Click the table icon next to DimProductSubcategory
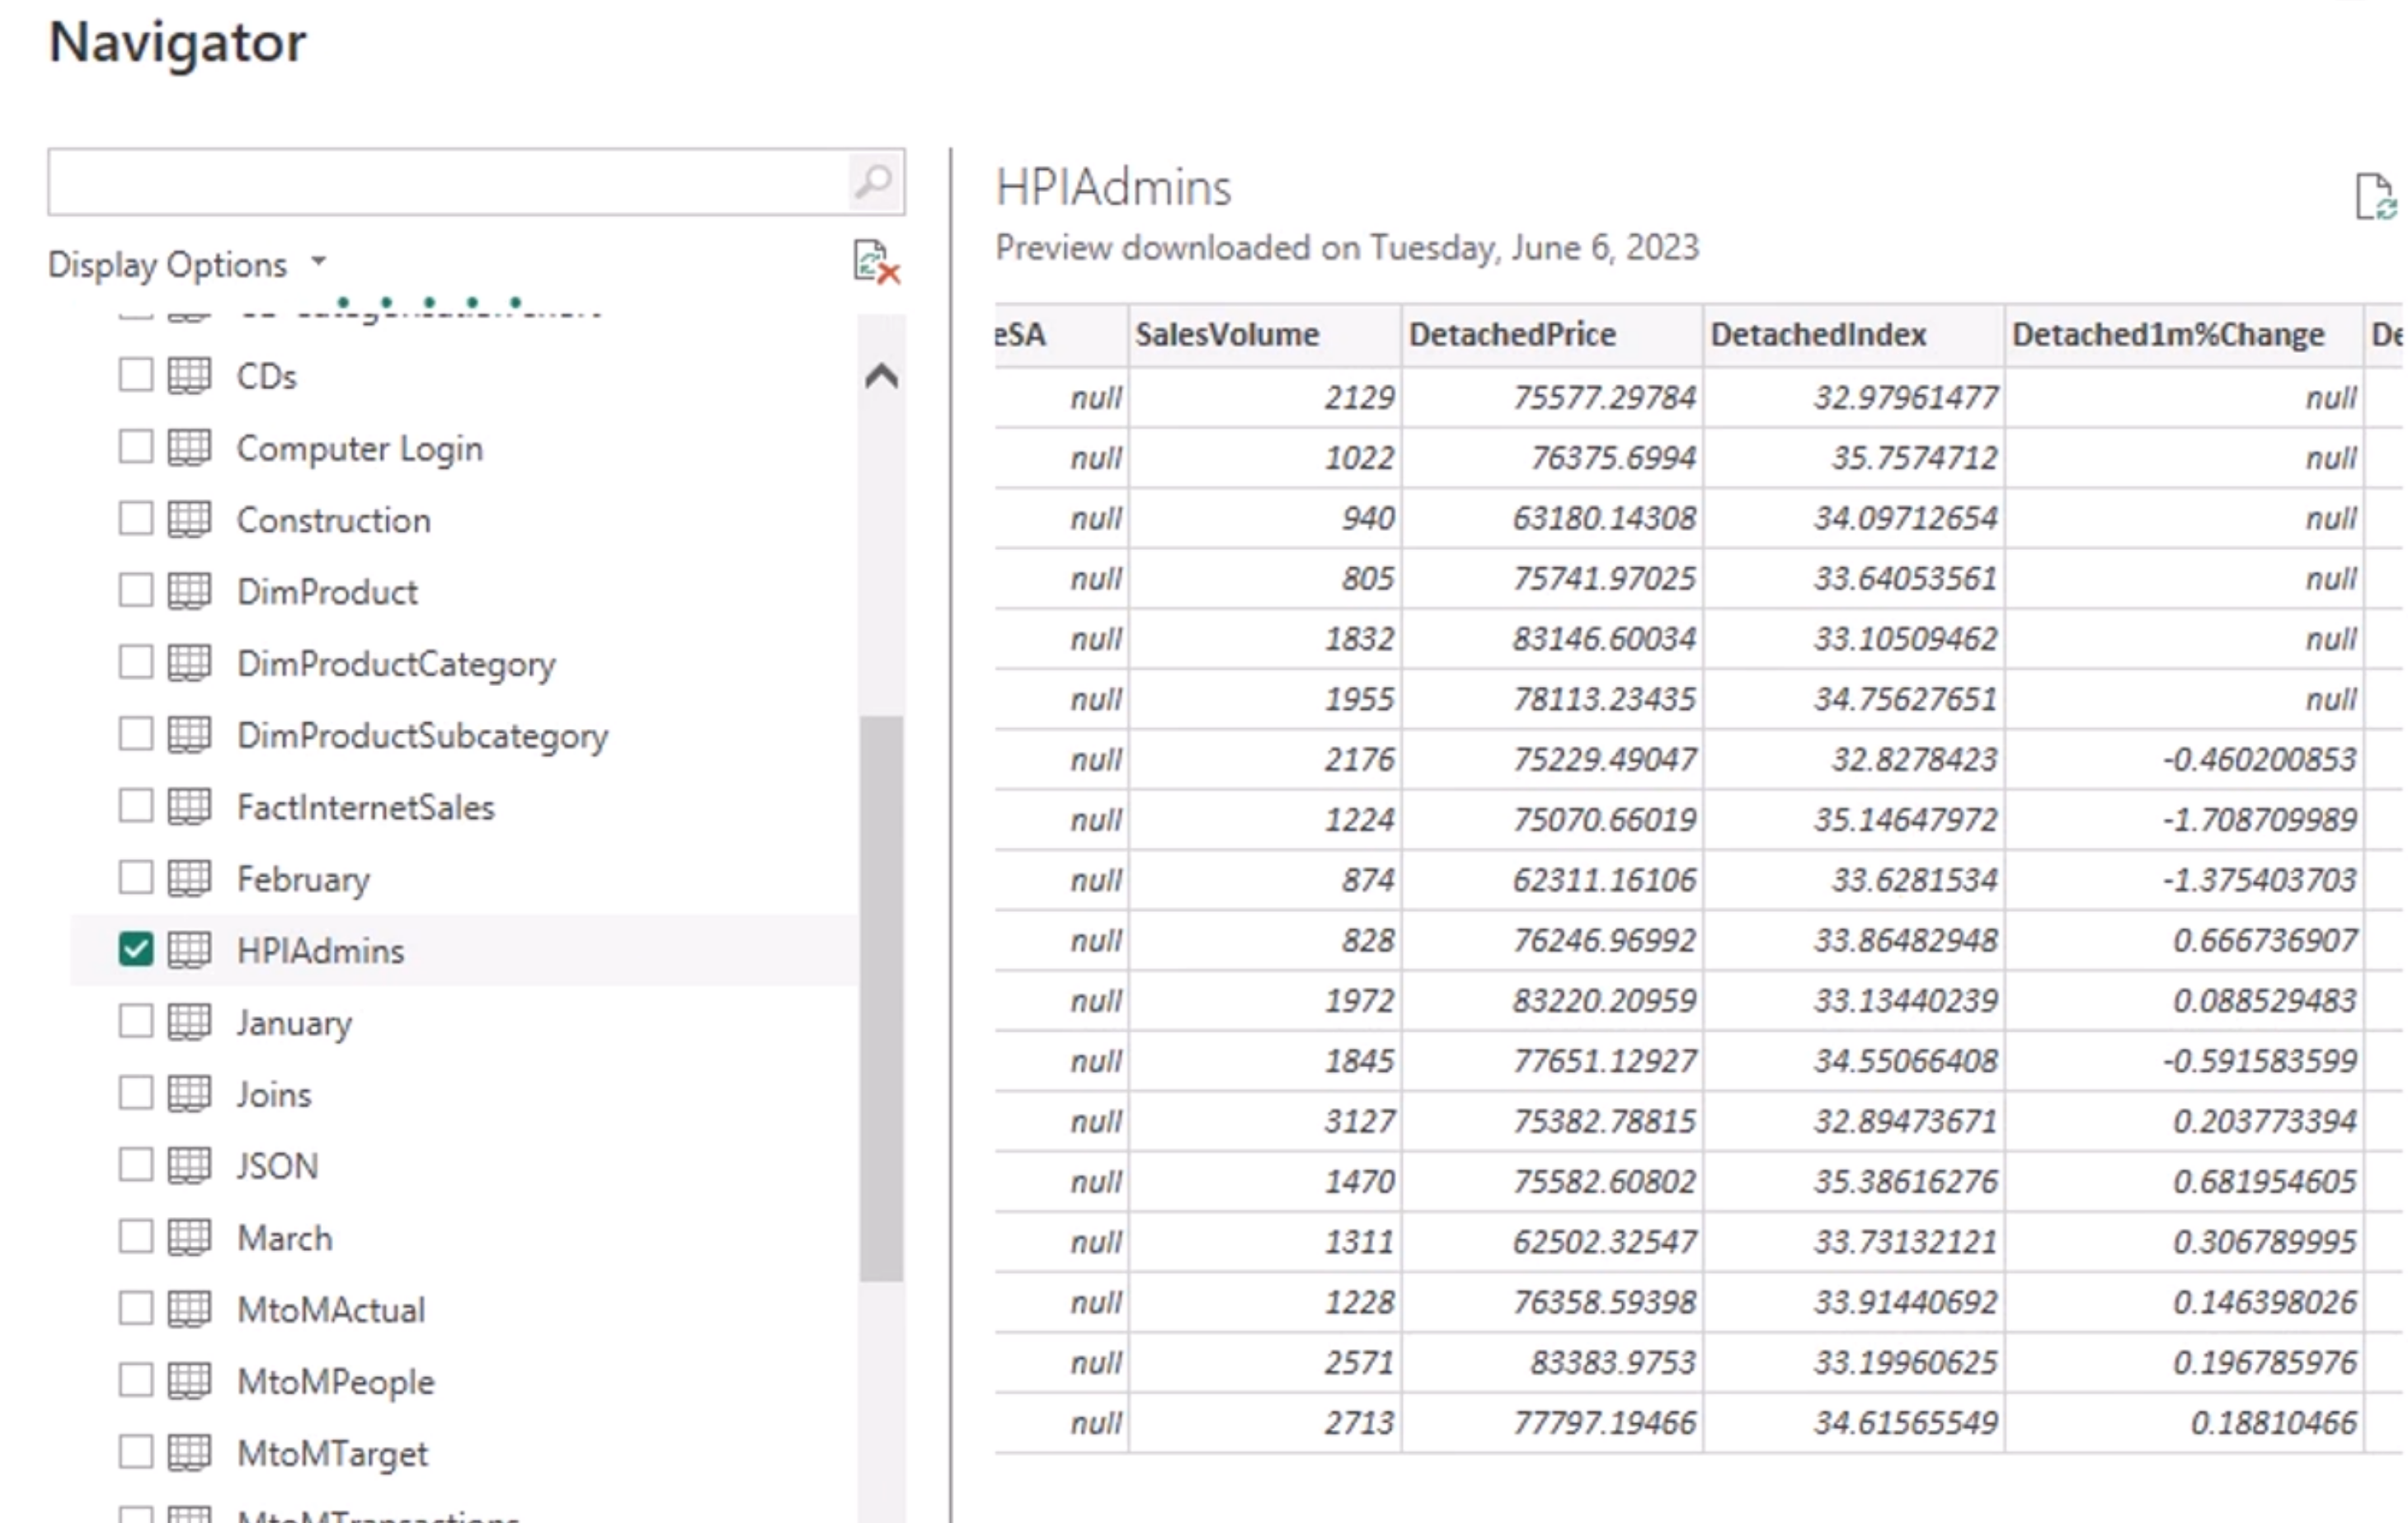Screen dimensions: 2408x1523 (189, 735)
